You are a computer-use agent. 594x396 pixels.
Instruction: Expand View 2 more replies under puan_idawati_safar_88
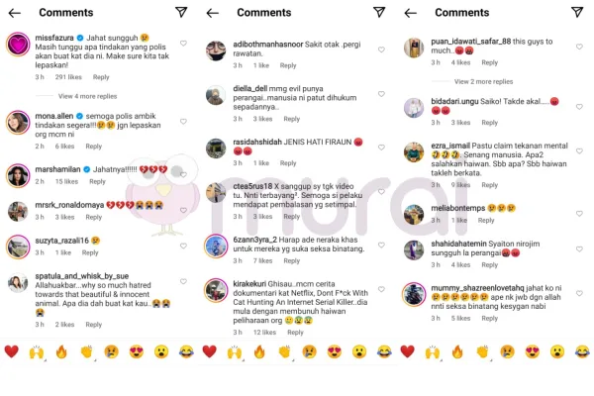[x=483, y=81]
